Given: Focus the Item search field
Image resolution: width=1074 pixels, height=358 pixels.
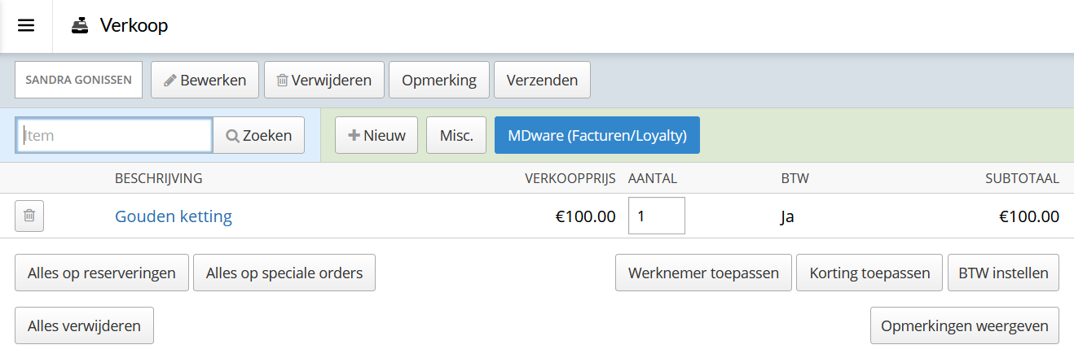Looking at the screenshot, I should (x=115, y=135).
